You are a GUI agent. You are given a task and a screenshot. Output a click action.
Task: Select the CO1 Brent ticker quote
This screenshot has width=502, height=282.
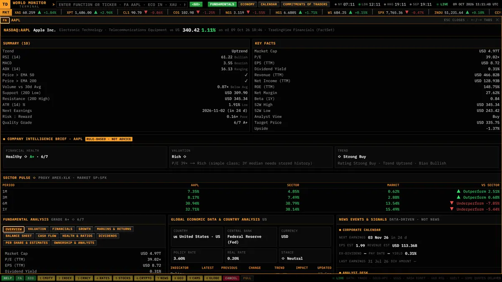(194, 13)
